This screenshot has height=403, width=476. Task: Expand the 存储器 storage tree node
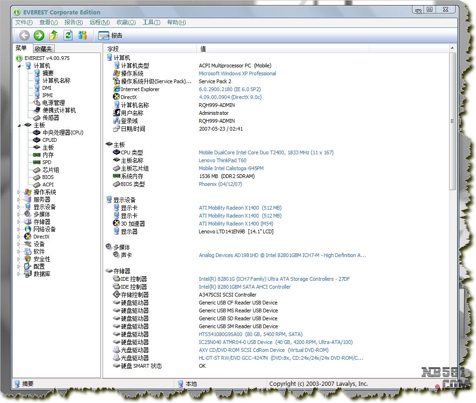pos(19,222)
